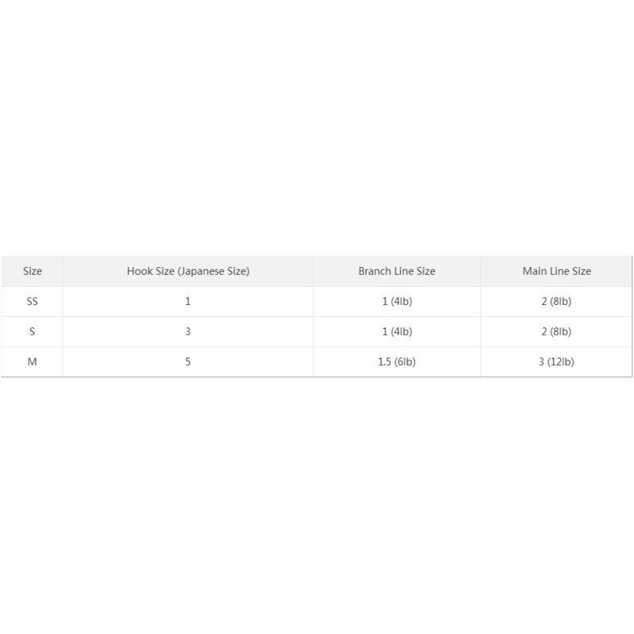Click hook size 5 in M row

tap(188, 361)
